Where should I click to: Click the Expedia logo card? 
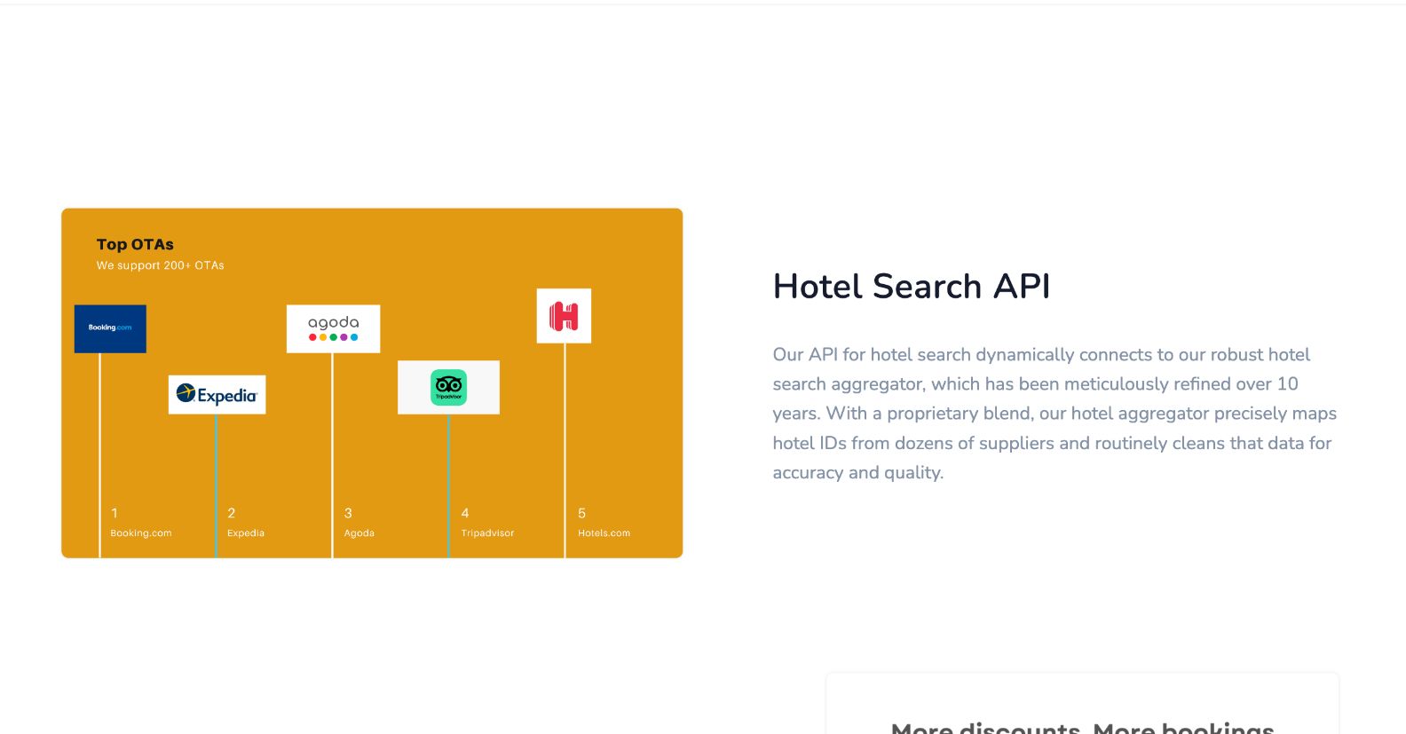click(x=217, y=394)
